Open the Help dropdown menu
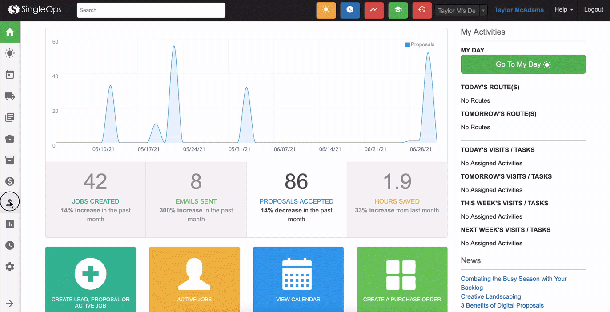Image resolution: width=610 pixels, height=312 pixels. [x=563, y=10]
